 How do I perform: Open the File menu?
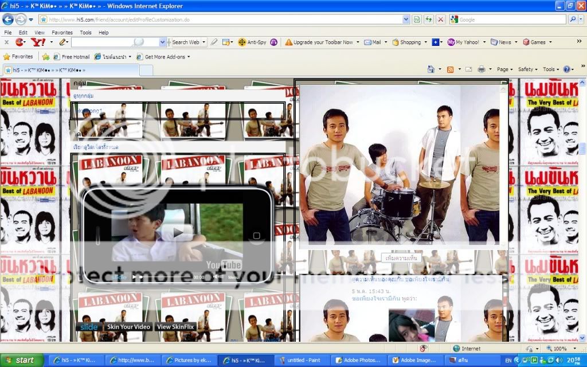tap(8, 33)
